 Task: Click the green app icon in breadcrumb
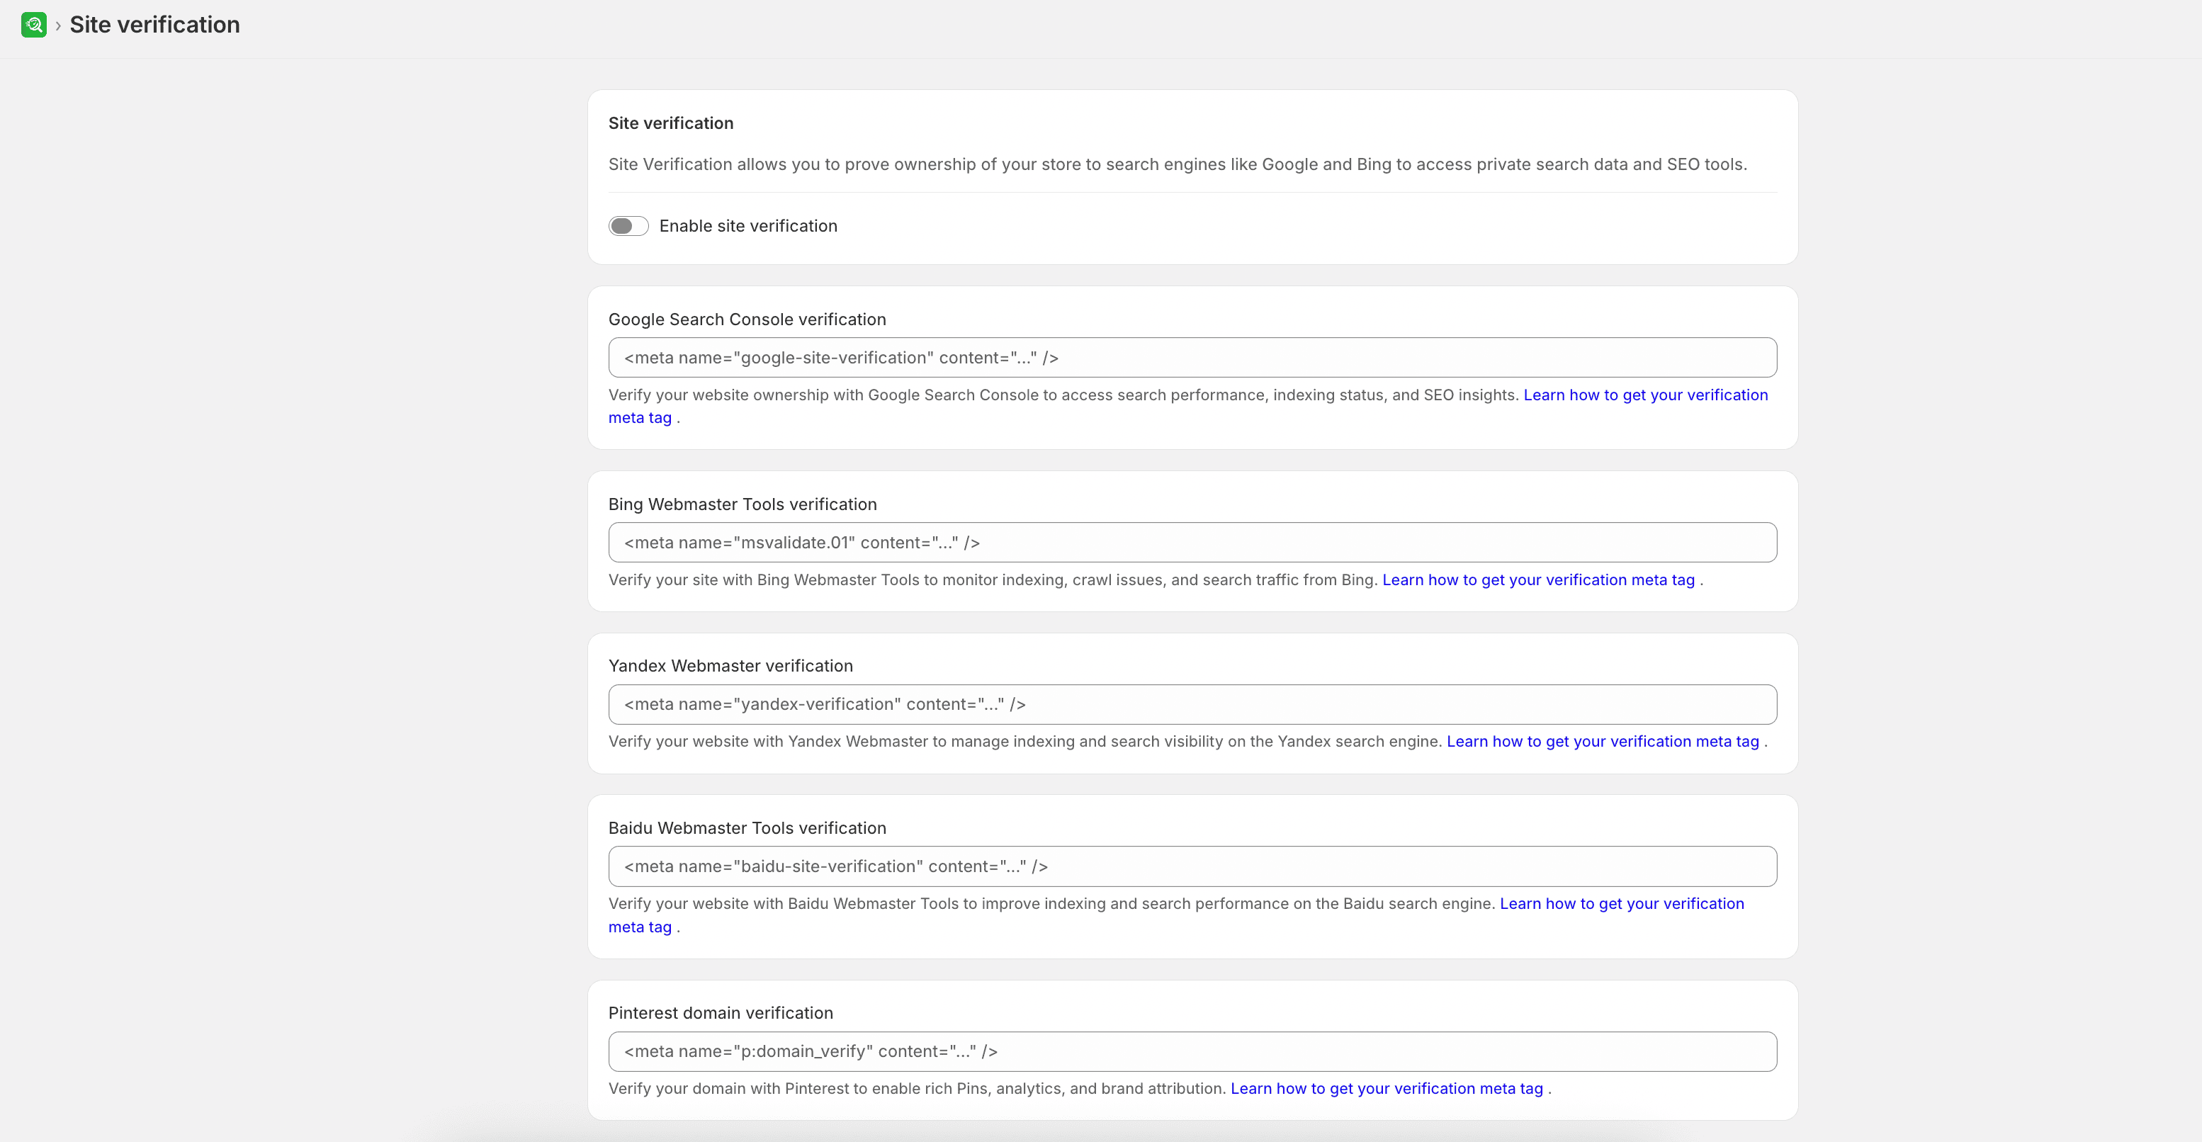33,25
